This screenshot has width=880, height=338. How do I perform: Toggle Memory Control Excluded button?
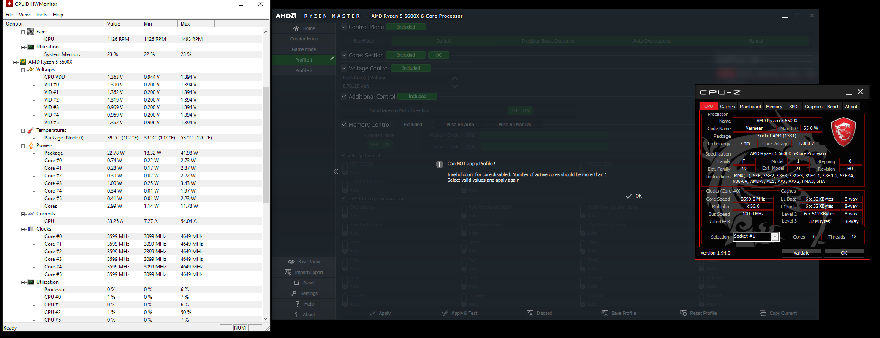tap(413, 125)
